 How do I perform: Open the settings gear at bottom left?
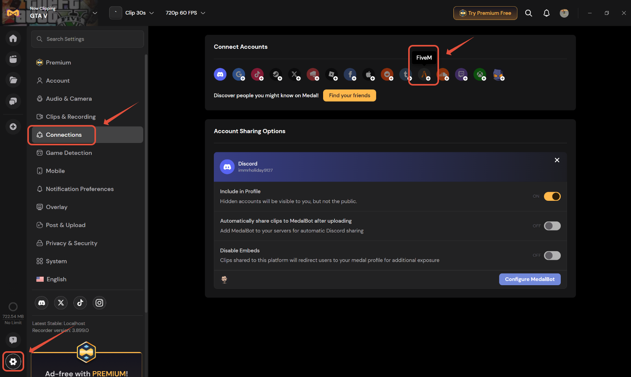pos(13,361)
